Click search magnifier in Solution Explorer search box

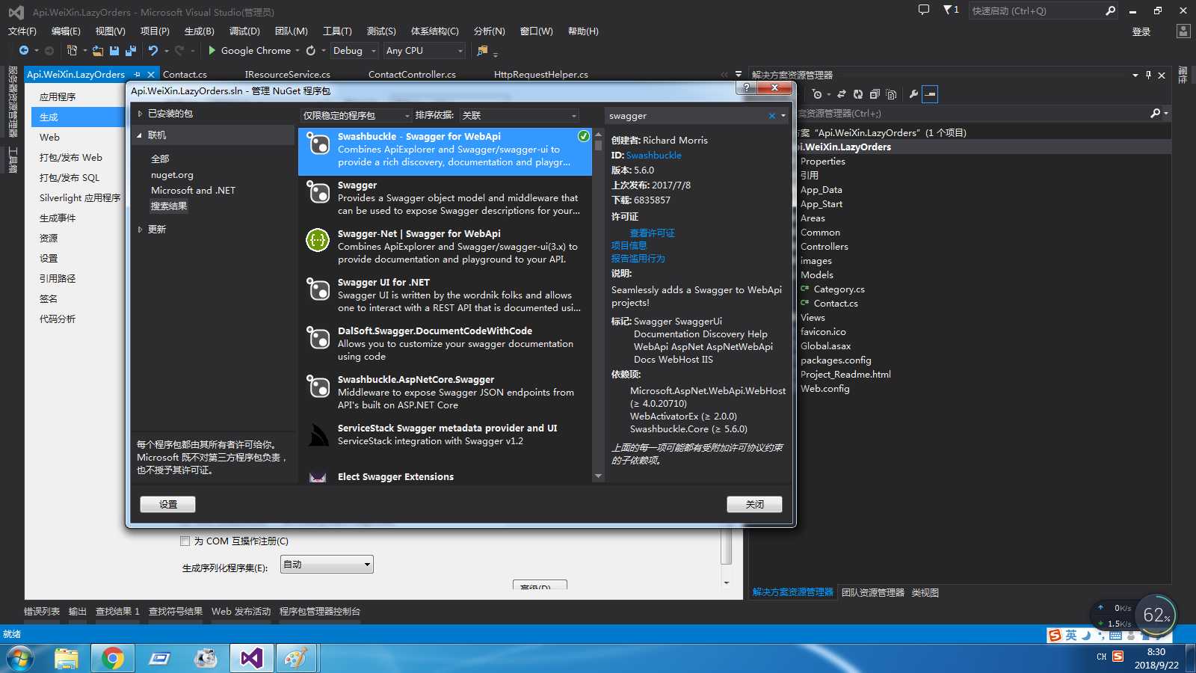(1156, 113)
